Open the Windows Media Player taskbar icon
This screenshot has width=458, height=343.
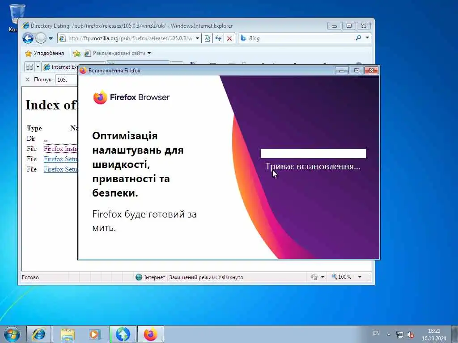tap(95, 334)
